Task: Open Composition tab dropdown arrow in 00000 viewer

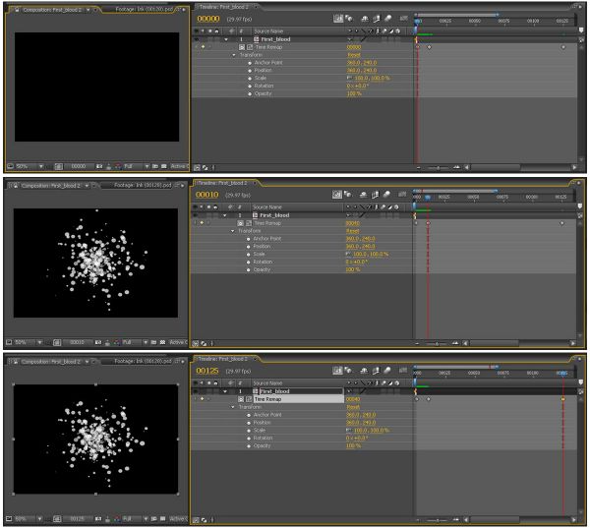Action: [x=88, y=10]
